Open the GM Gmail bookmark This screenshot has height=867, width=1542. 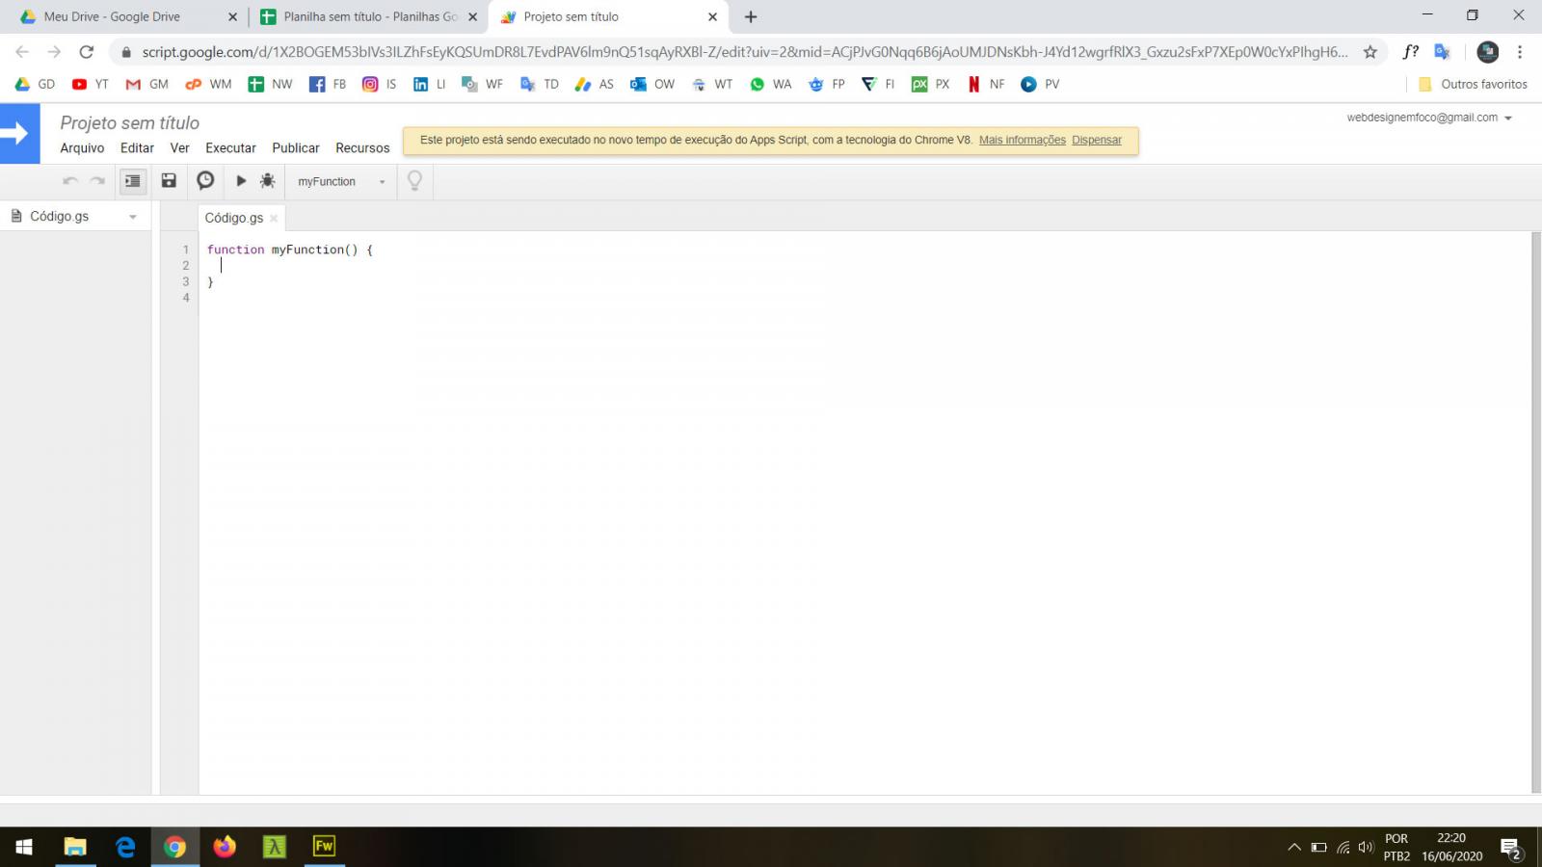(x=146, y=84)
